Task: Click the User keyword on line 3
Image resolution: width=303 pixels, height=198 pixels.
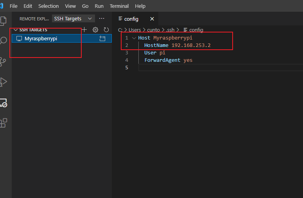Action: (150, 53)
